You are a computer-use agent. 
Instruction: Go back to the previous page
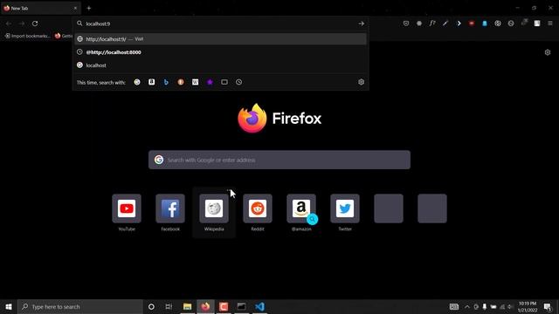click(x=9, y=24)
